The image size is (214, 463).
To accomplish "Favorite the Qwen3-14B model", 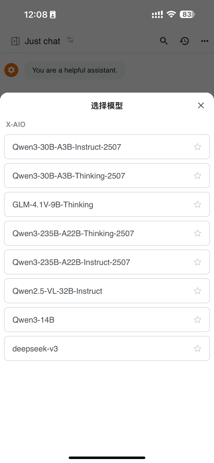I will 197,320.
